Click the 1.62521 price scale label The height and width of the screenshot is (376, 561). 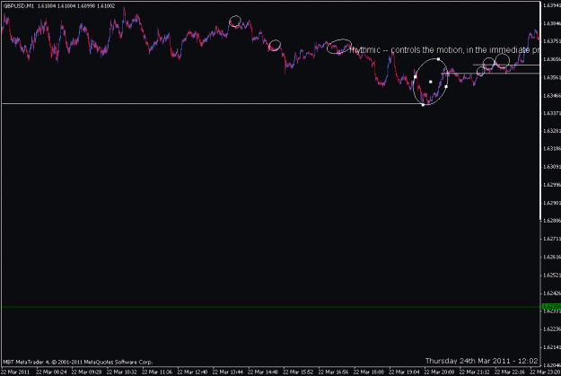click(x=552, y=275)
